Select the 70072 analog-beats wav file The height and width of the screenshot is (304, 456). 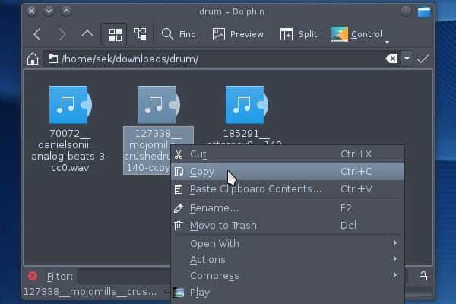(70, 129)
